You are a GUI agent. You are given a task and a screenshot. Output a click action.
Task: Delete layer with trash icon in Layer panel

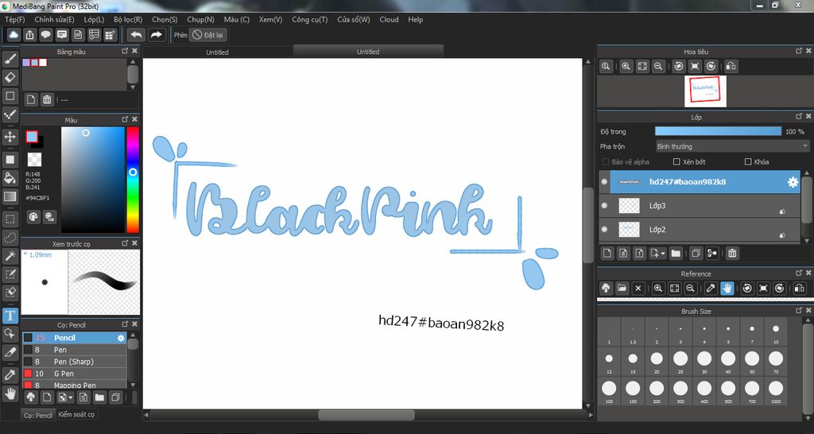pyautogui.click(x=732, y=254)
